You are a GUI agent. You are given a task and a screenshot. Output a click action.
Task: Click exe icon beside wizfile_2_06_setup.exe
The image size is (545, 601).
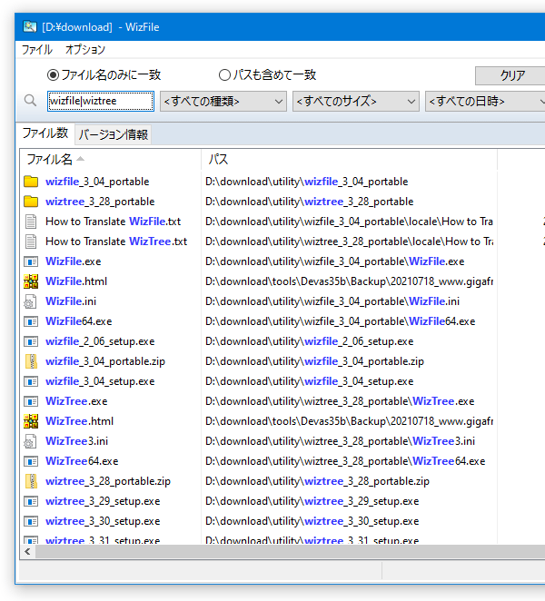click(31, 341)
